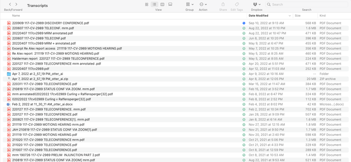Click the Share toolbar icon
The image size is (351, 162).
(223, 4)
